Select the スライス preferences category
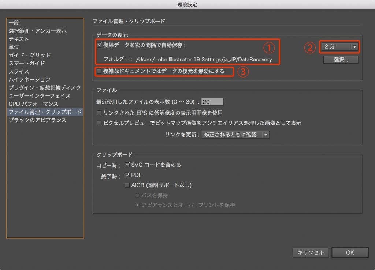This screenshot has width=375, height=270. [x=16, y=71]
